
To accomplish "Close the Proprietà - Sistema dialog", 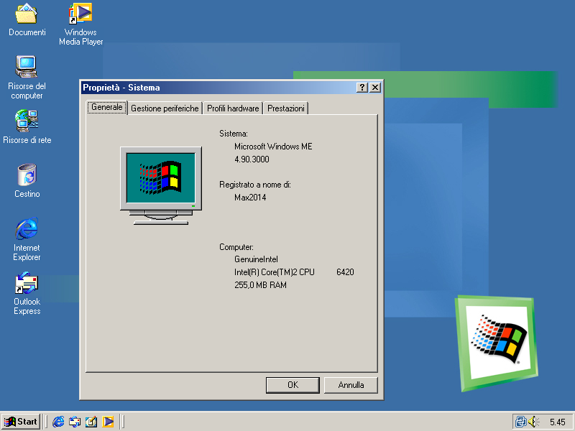I will (x=375, y=87).
